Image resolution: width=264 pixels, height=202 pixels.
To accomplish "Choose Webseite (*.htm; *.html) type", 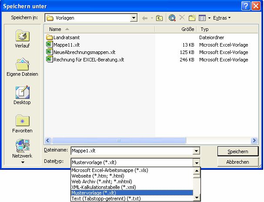I will tap(132, 176).
